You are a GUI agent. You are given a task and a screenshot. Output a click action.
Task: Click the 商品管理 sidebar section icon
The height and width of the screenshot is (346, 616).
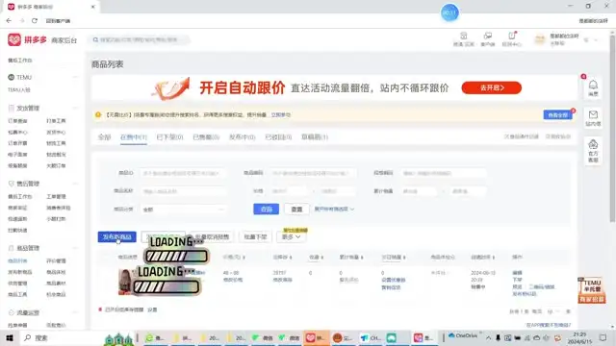pyautogui.click(x=11, y=248)
